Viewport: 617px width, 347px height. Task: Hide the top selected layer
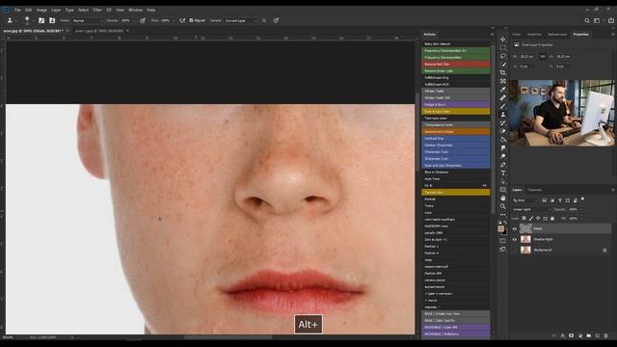click(x=515, y=228)
